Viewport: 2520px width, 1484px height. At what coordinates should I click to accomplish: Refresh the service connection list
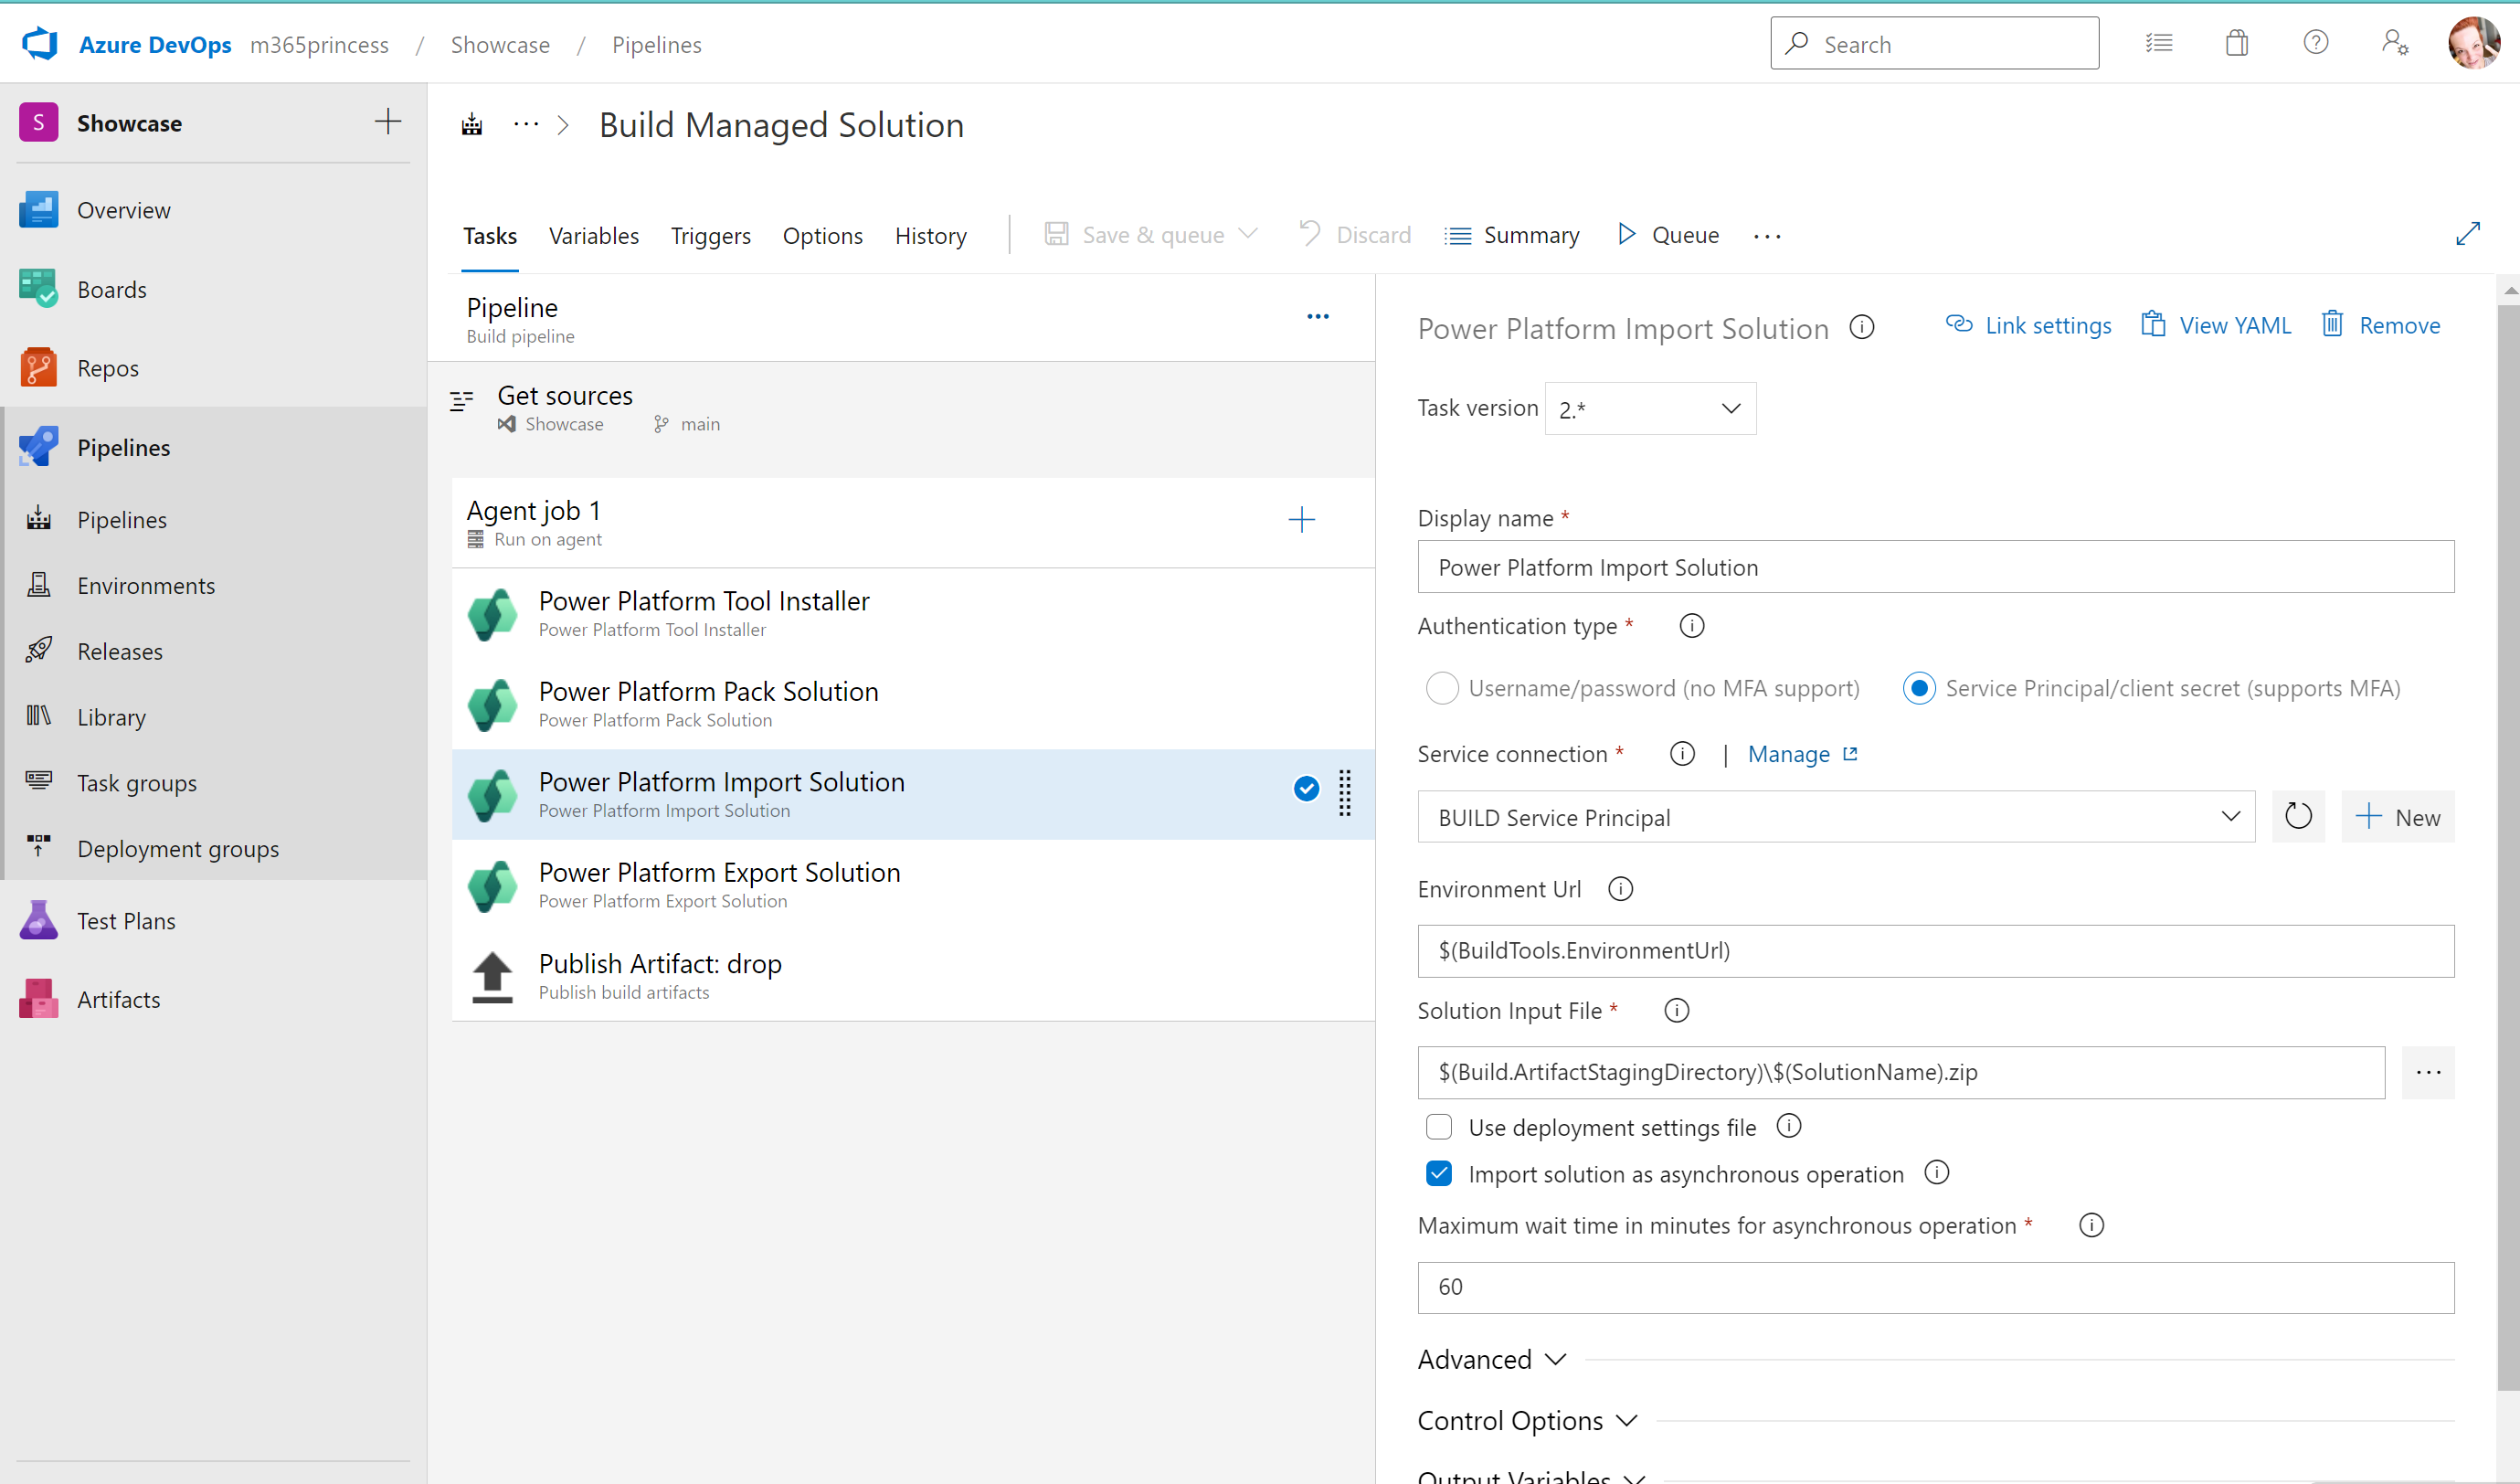[2298, 817]
